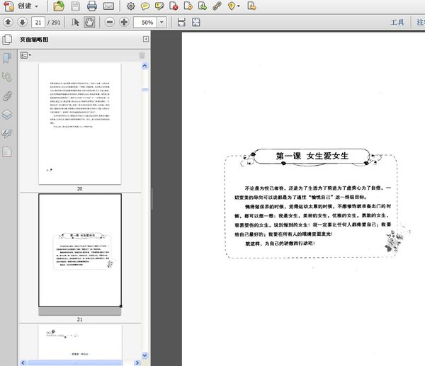Viewport: 425px width, 366px height.
Task: Zoom out with the minus button
Action: point(109,22)
